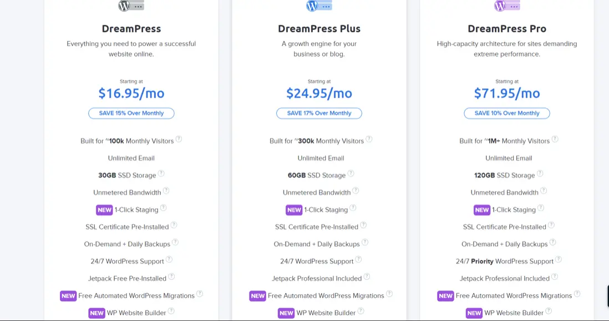Click help icon next to 30GB SSD Storage
This screenshot has height=321, width=609.
161,174
